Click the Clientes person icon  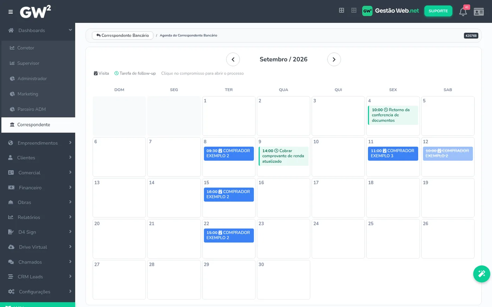11,158
